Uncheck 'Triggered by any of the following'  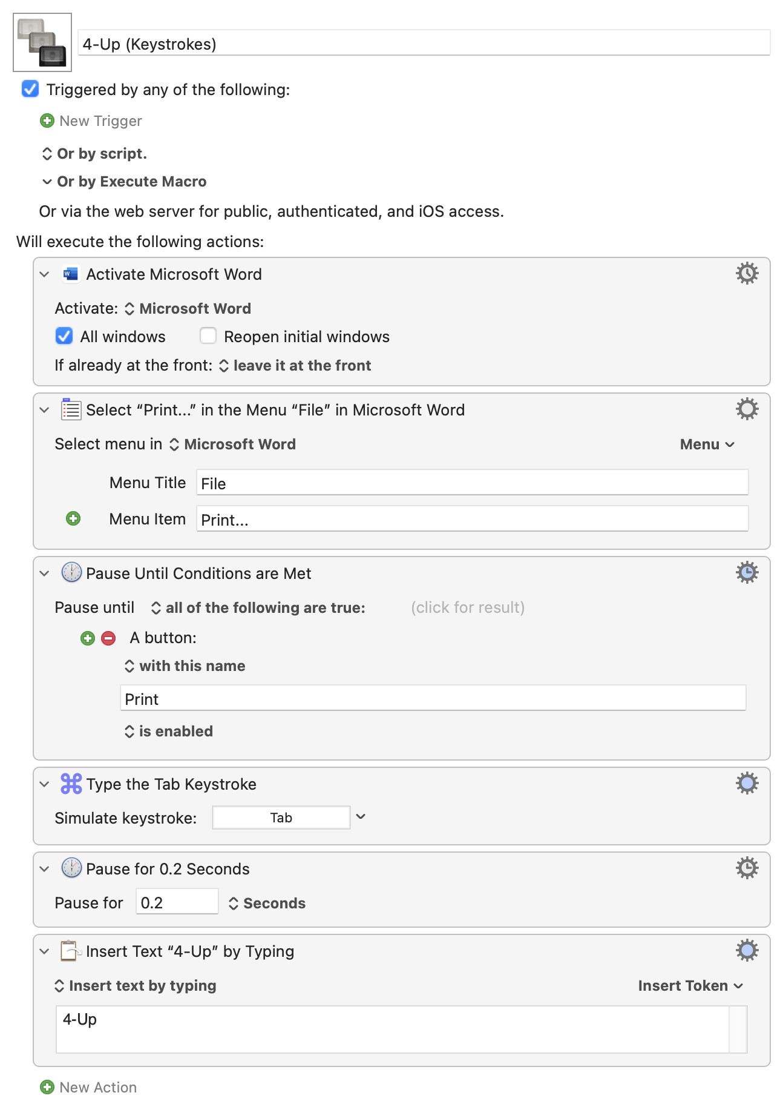(30, 90)
